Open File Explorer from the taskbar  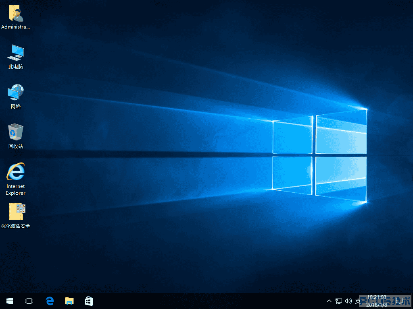pos(69,301)
